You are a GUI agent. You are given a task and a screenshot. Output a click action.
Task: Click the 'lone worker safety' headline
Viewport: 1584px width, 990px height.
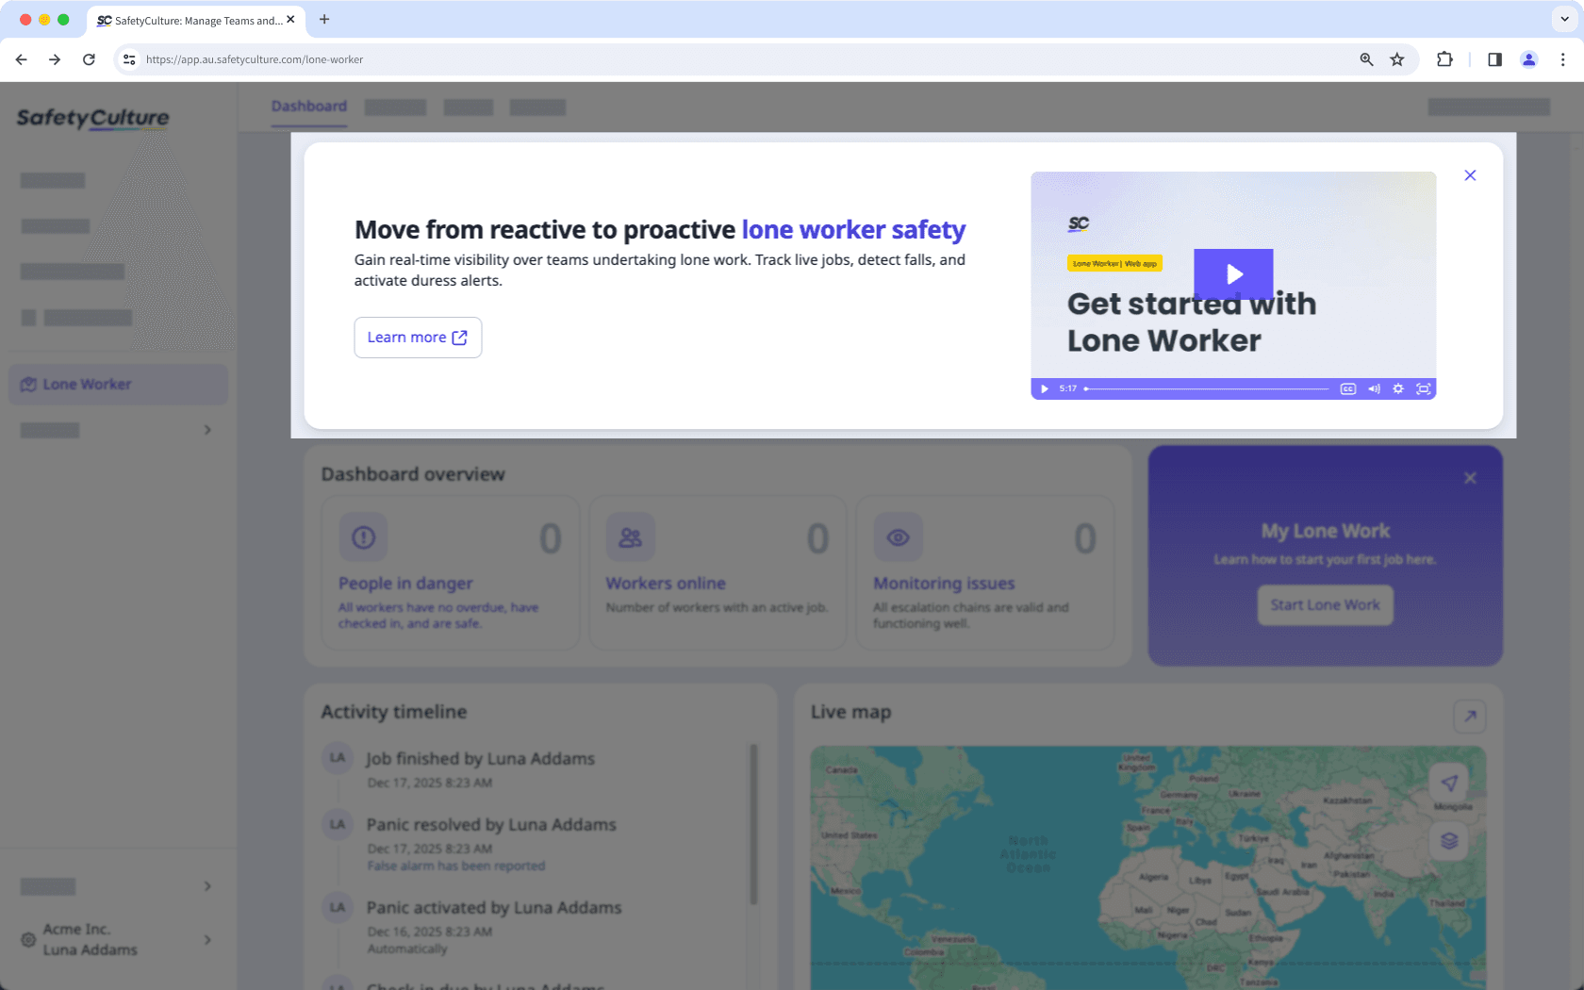pos(853,230)
